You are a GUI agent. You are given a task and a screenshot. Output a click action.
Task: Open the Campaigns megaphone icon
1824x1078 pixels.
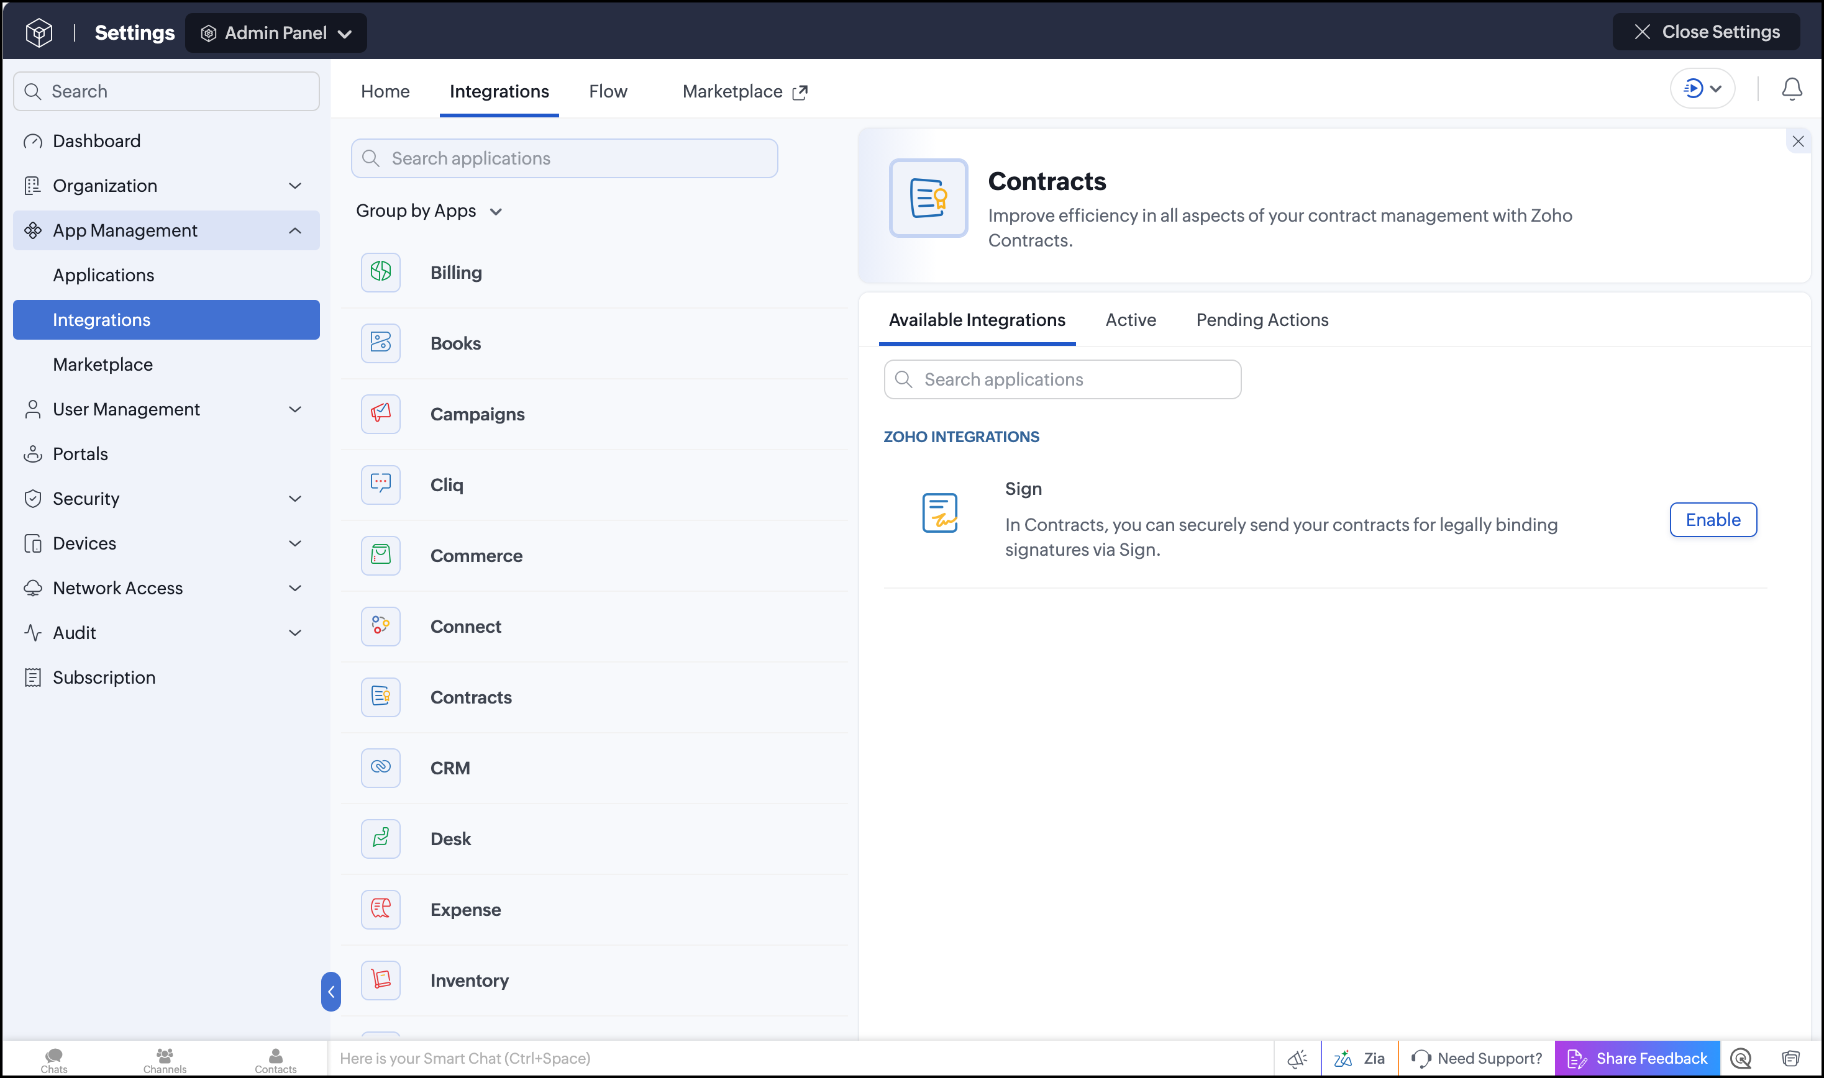[381, 414]
